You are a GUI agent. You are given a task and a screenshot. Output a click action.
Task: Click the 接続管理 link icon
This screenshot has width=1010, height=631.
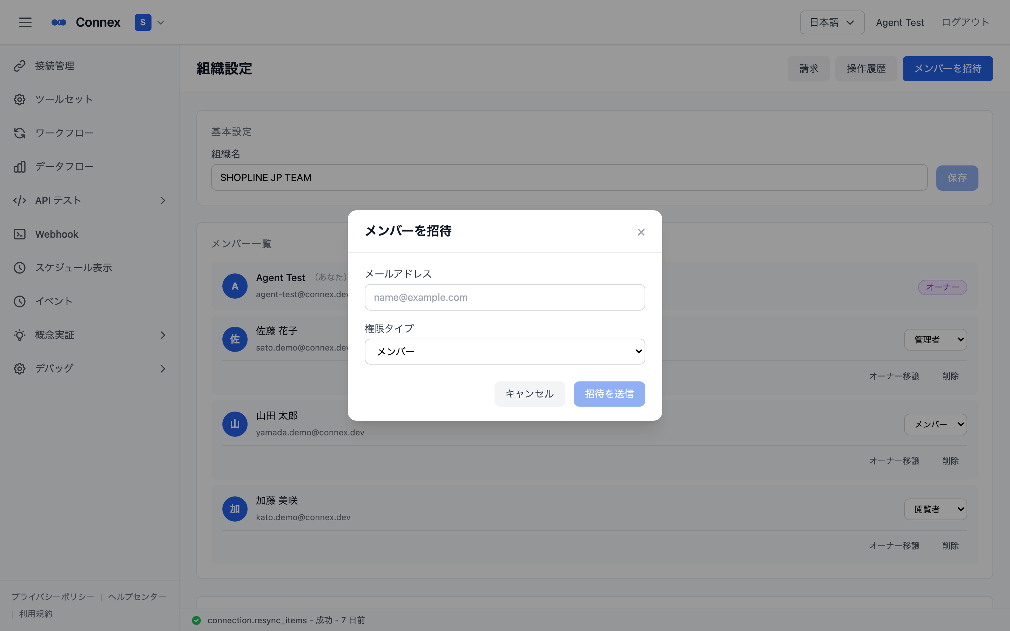pos(20,66)
